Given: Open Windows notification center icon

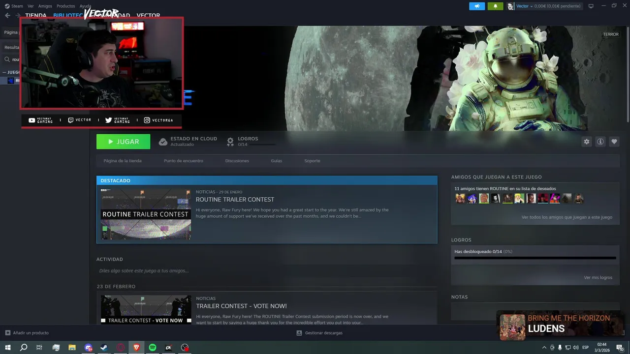Looking at the screenshot, I should tap(620, 348).
